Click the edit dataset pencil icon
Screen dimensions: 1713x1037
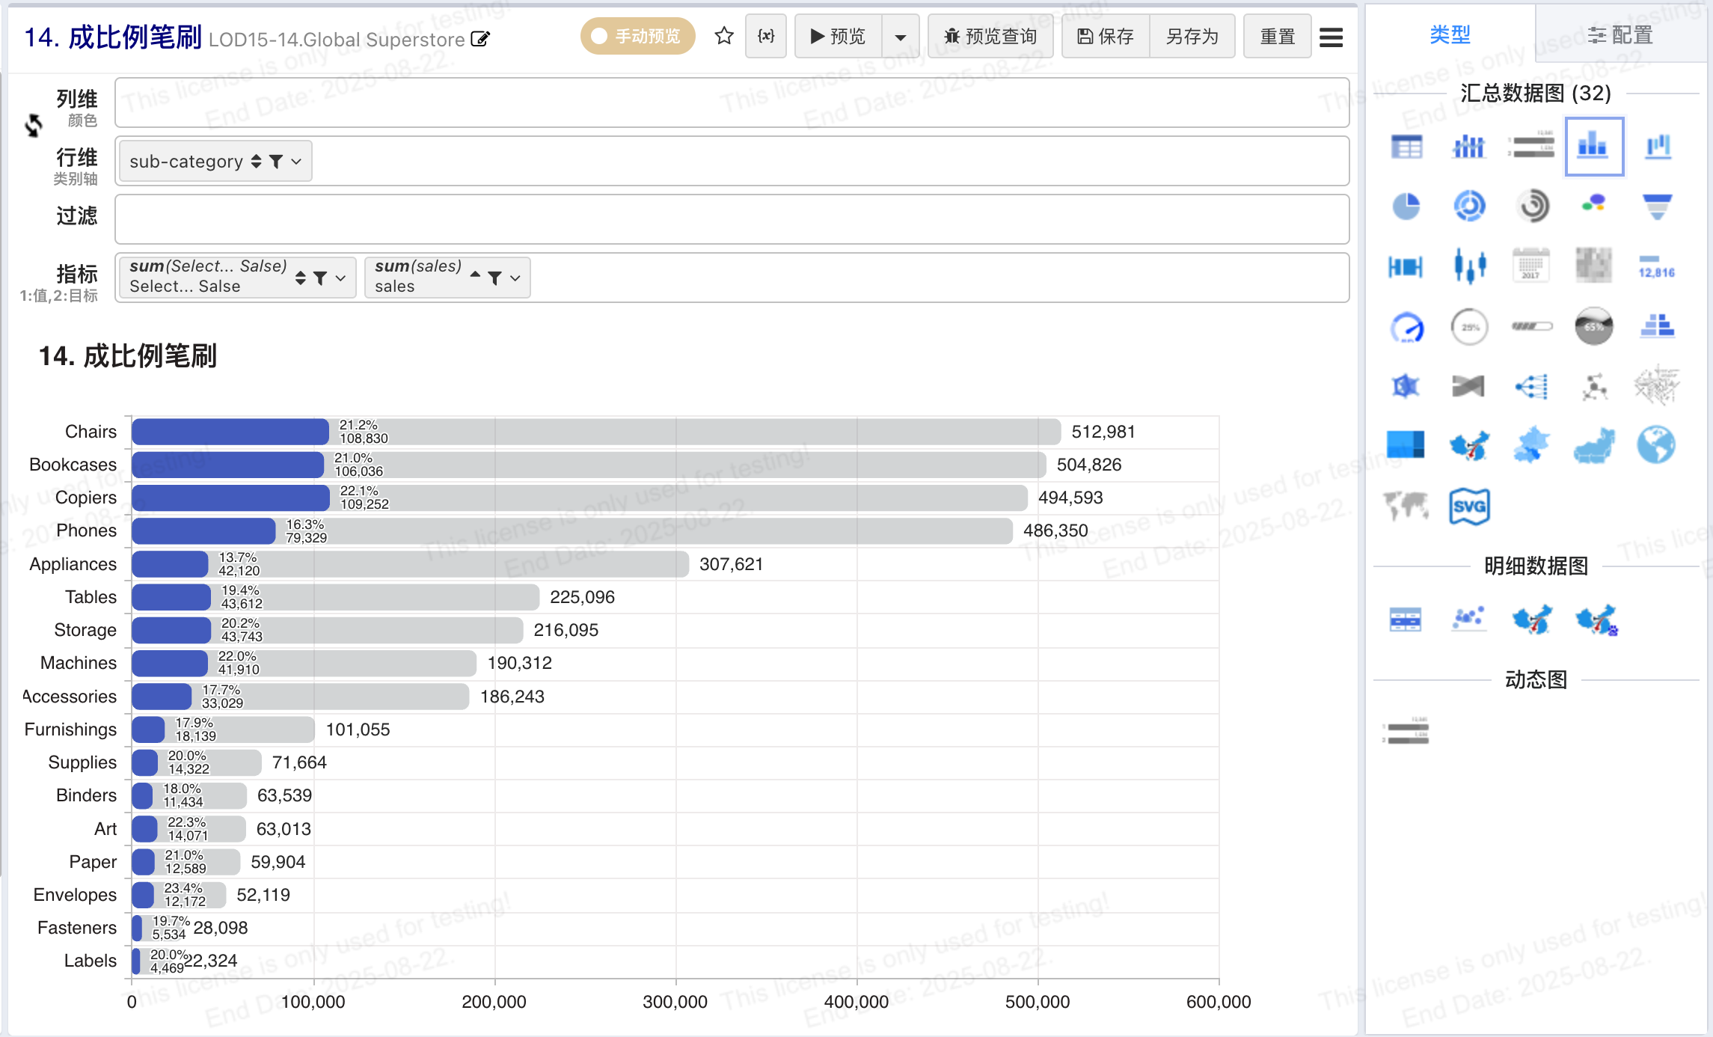click(x=480, y=39)
